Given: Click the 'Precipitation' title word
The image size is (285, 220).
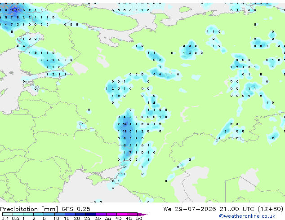Looking at the screenshot, I should (19, 209).
